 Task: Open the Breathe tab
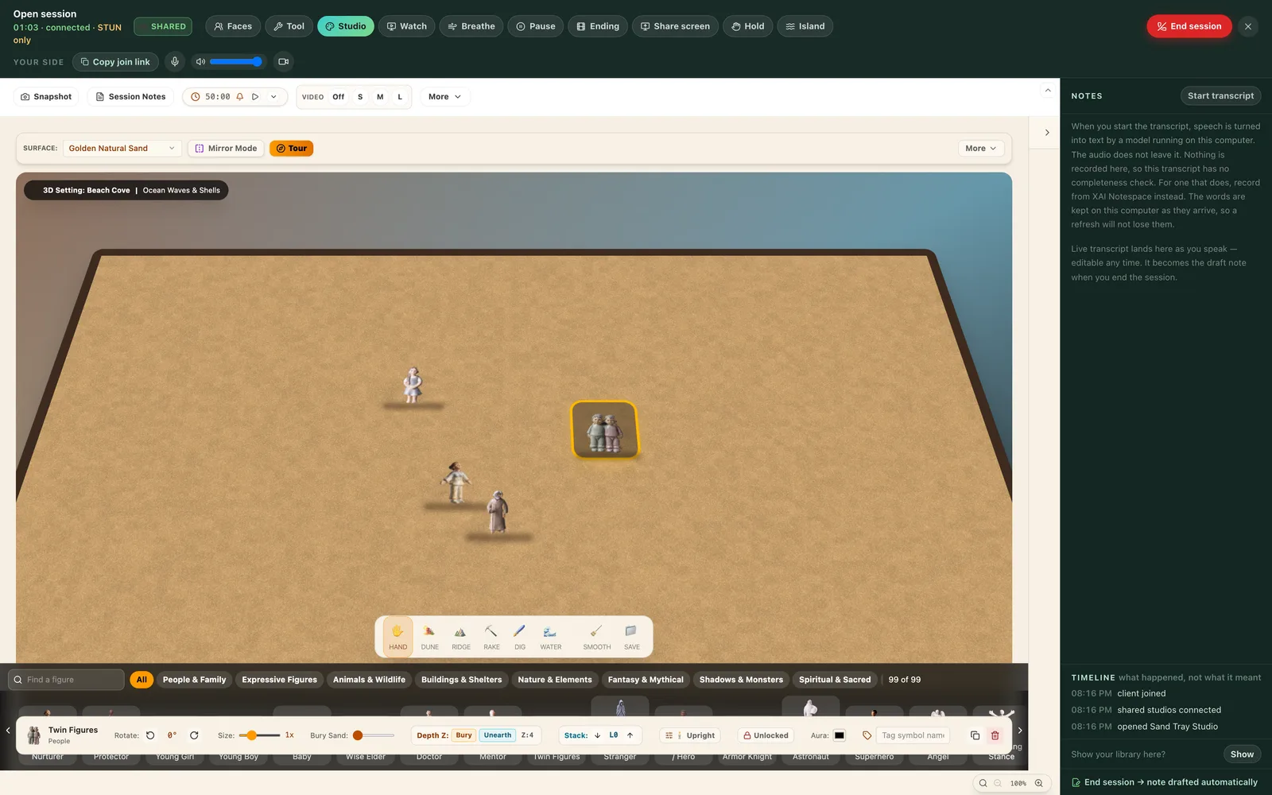[471, 26]
